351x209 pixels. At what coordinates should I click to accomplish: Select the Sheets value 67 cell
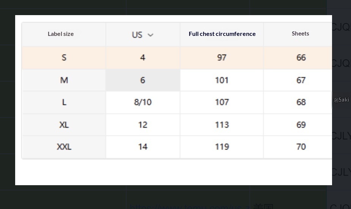[301, 80]
